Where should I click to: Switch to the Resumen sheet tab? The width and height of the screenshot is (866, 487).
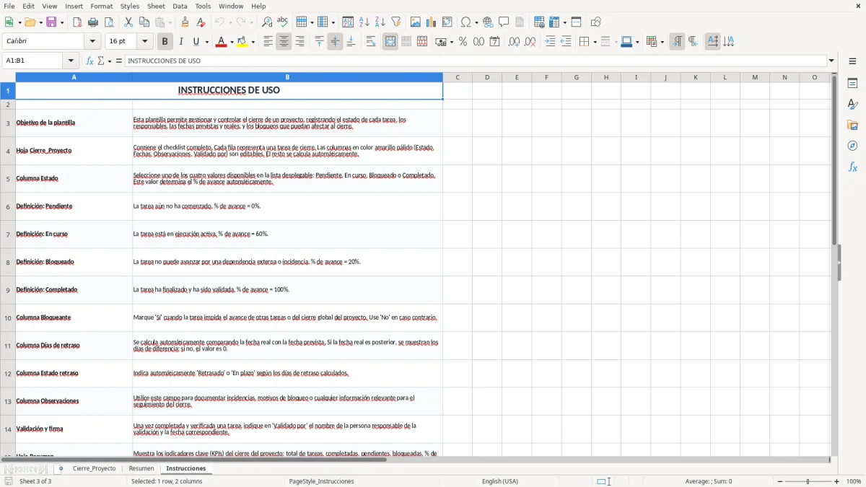[141, 468]
